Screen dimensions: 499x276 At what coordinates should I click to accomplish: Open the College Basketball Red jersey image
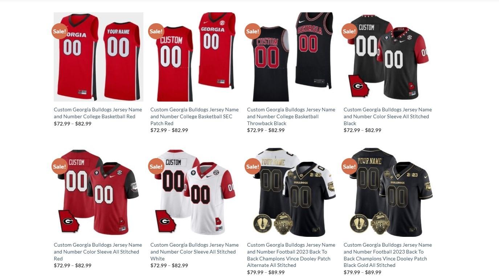point(98,57)
